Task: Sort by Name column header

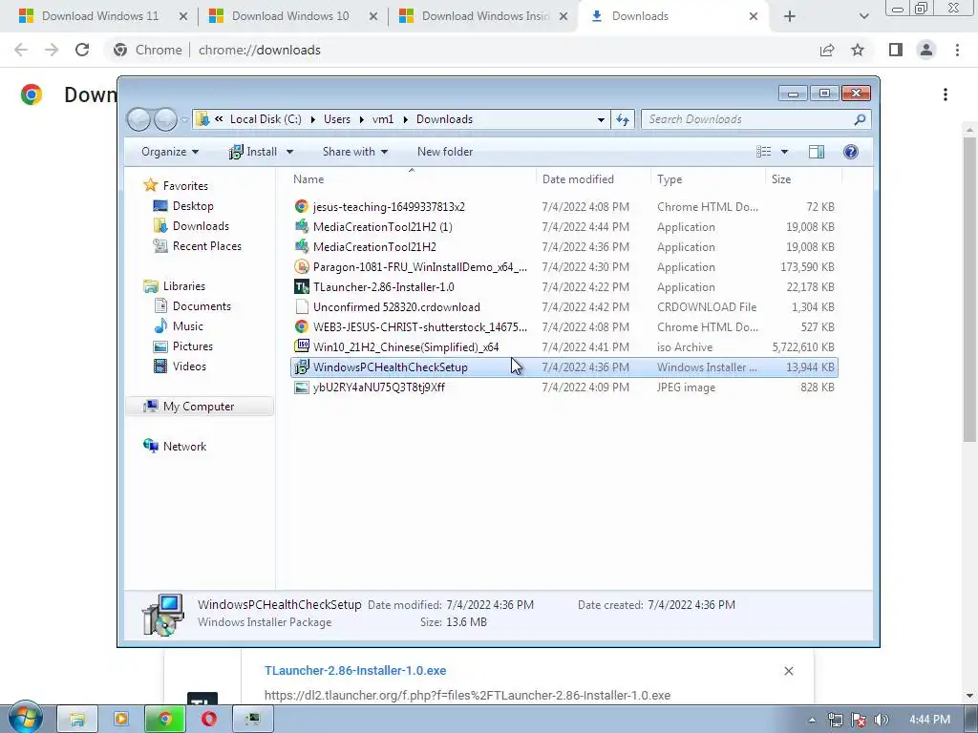Action: [x=412, y=178]
